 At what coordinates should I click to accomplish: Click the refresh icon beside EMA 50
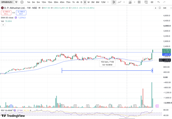(16, 18)
